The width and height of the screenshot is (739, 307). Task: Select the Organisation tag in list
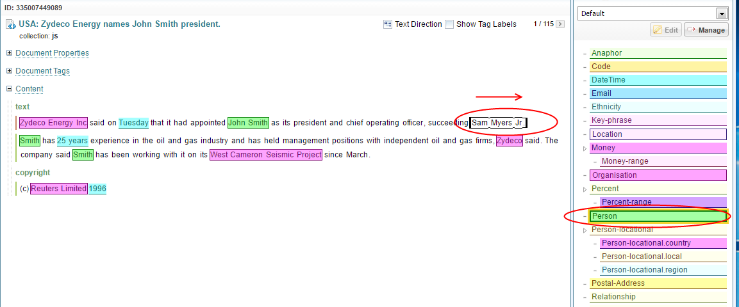tap(658, 175)
